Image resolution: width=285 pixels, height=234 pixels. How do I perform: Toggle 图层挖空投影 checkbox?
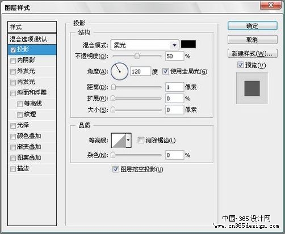[x=115, y=169]
